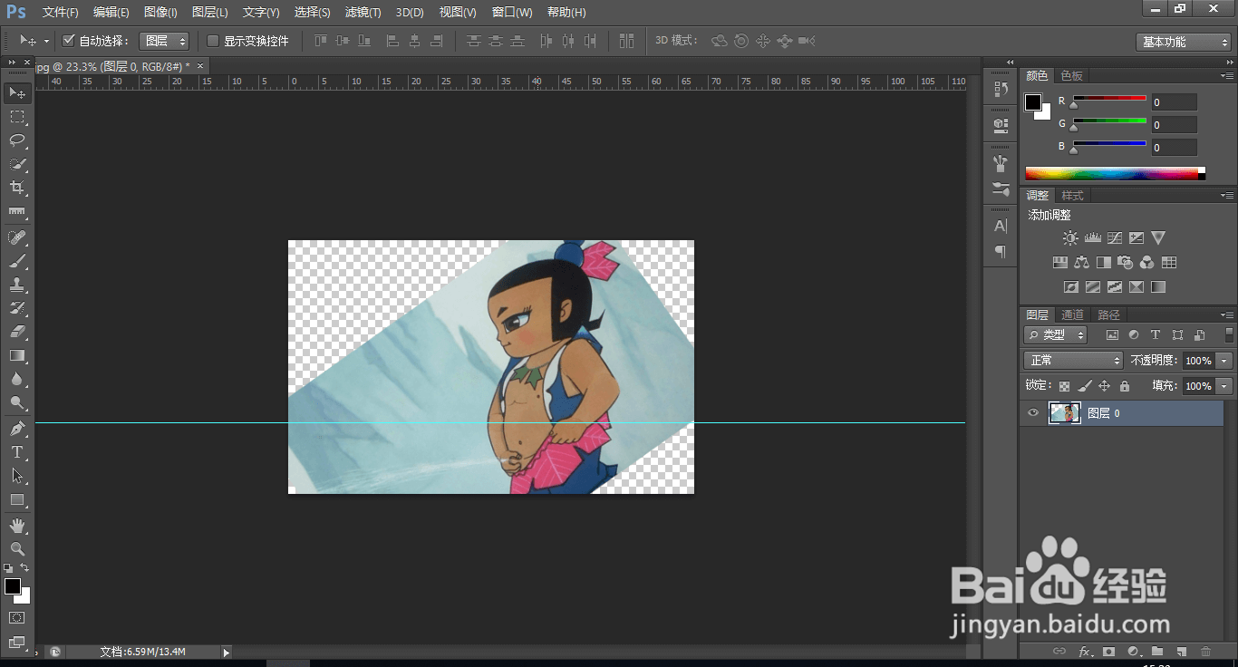Select the Lasso tool
The width and height of the screenshot is (1238, 667).
[17, 140]
